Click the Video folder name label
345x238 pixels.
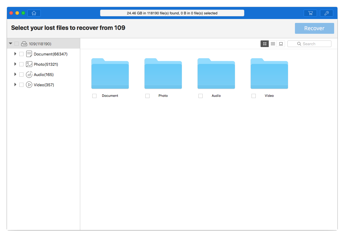tap(269, 96)
